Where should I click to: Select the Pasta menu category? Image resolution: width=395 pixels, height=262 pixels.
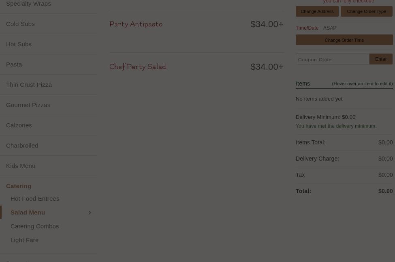tap(14, 64)
